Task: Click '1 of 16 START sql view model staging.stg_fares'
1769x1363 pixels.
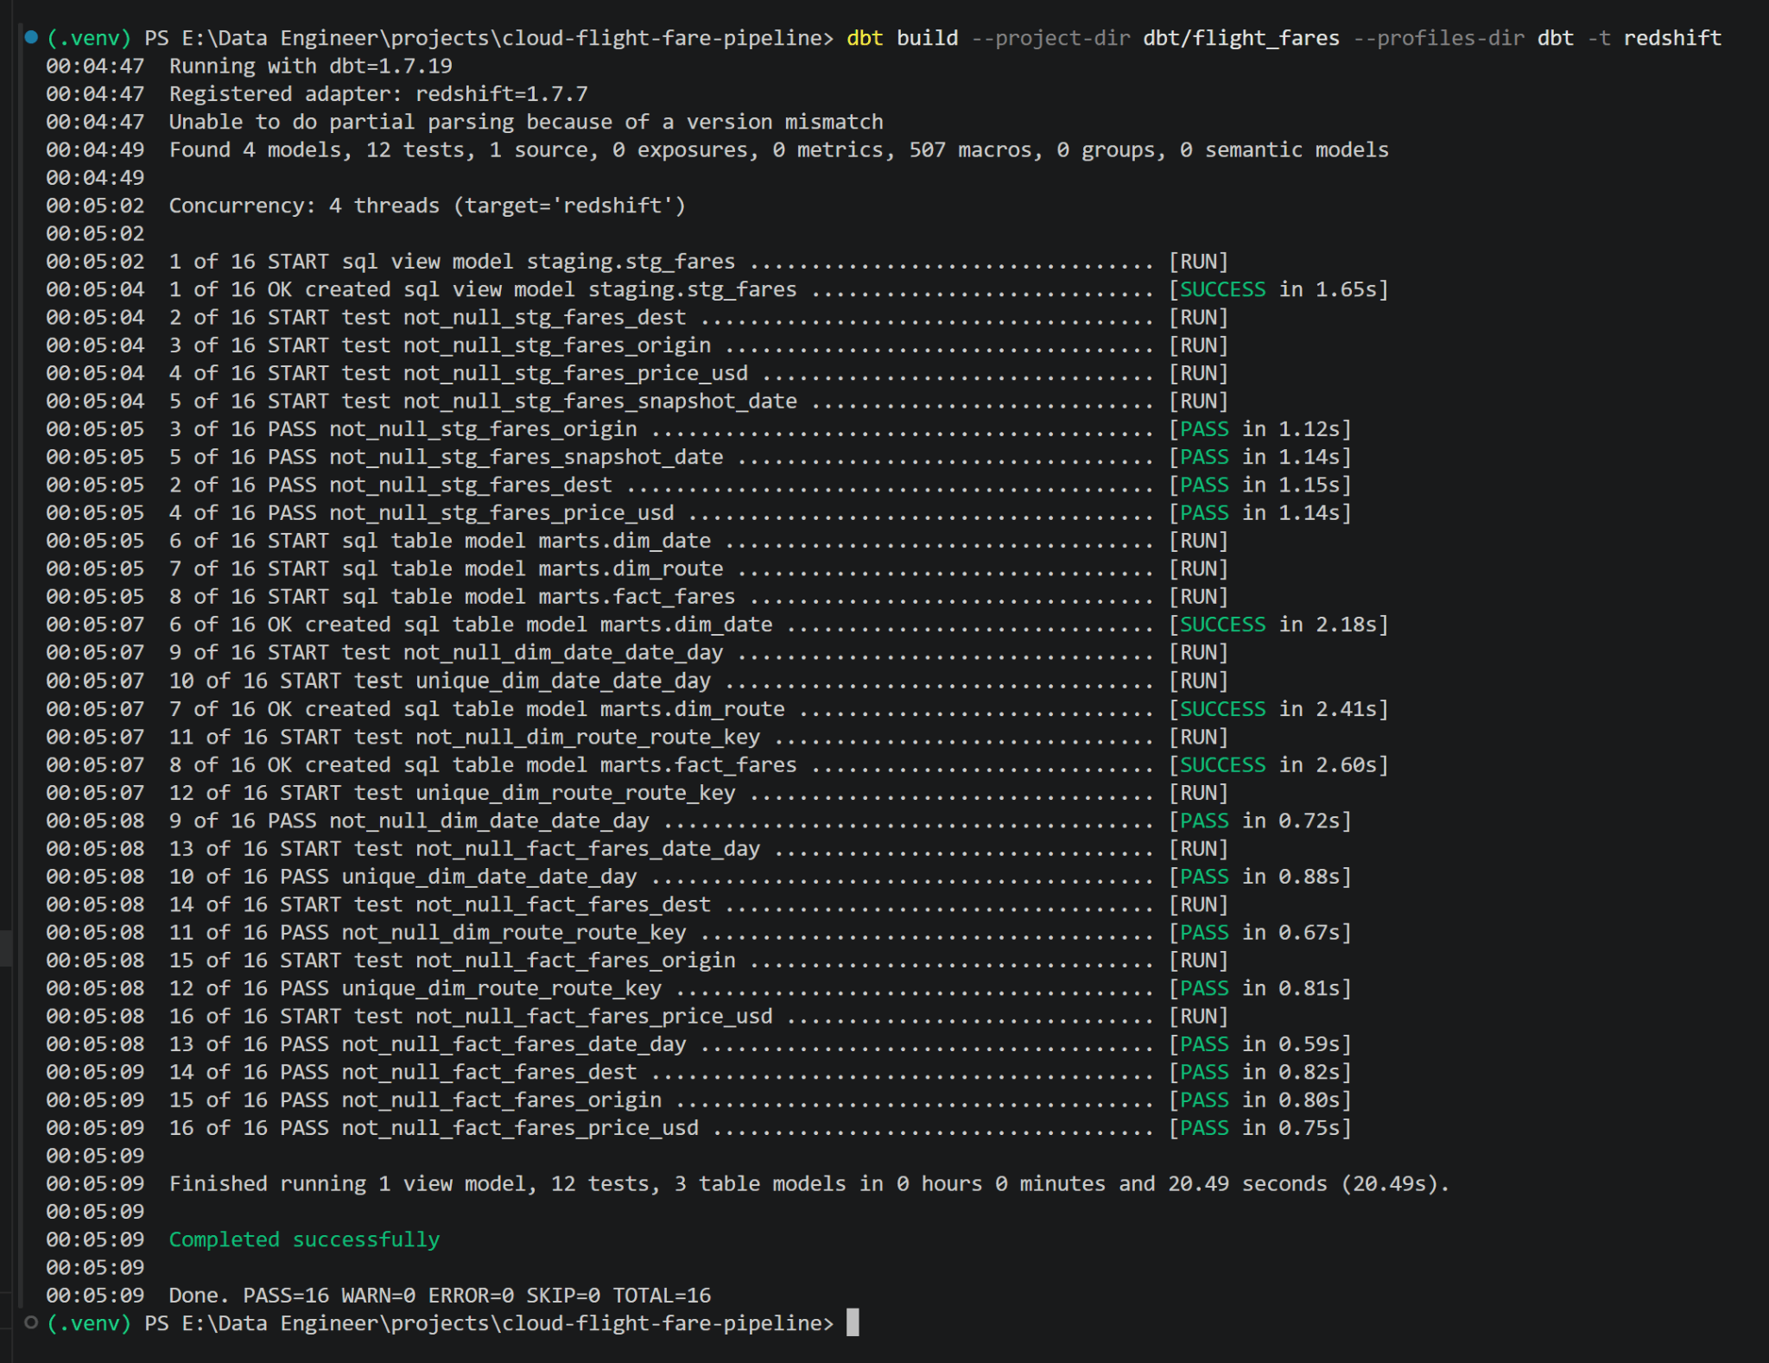Action: click(x=452, y=261)
